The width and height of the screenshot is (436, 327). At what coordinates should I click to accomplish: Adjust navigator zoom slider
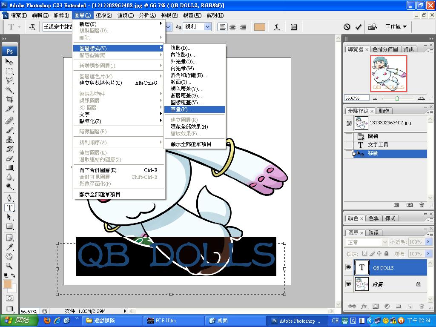coord(397,98)
